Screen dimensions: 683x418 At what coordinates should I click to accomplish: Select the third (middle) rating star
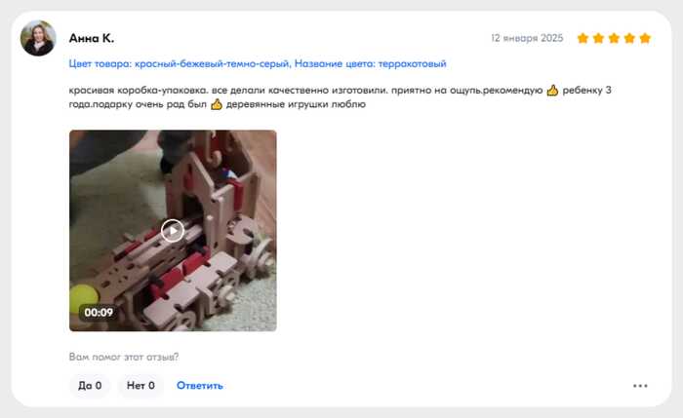pyautogui.click(x=614, y=38)
